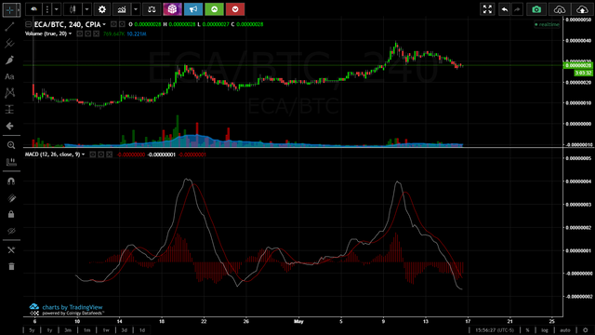Select the ruler measure tool

11,162
